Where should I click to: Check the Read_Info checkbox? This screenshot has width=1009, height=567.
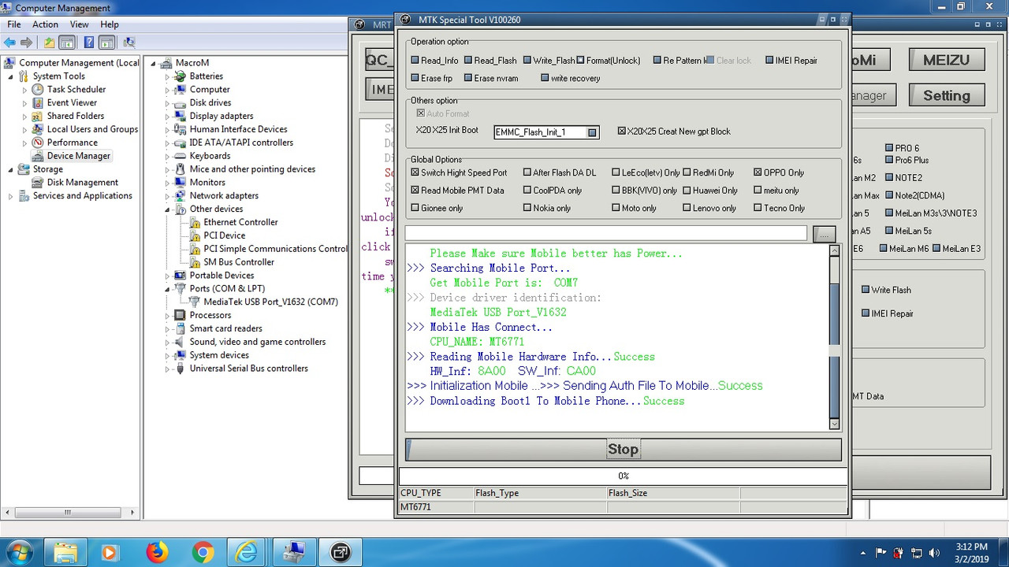pyautogui.click(x=415, y=61)
